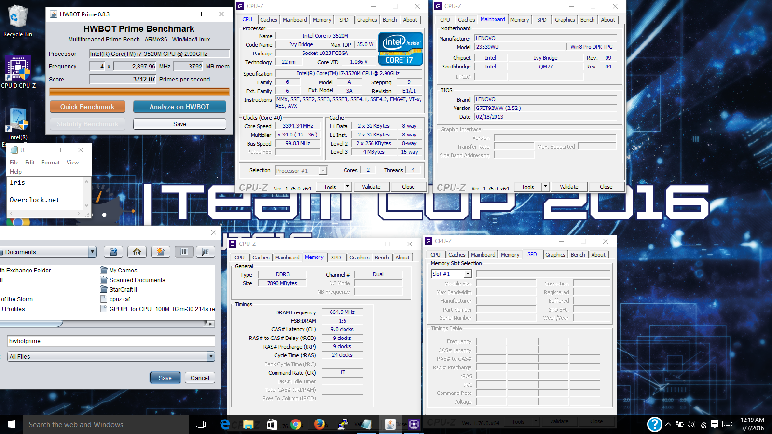This screenshot has height=434, width=772.
Task: Open the Documents location dropdown
Action: (92, 252)
